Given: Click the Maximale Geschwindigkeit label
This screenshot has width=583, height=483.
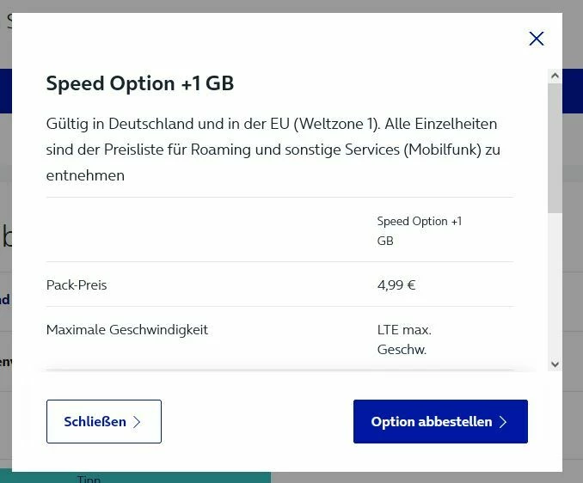Looking at the screenshot, I should [127, 330].
